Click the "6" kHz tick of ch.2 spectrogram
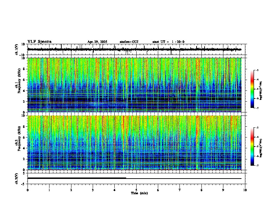The width and height of the screenshot is (276, 213). [x=24, y=137]
